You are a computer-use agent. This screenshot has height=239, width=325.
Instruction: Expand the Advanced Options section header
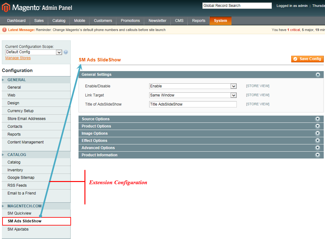(x=201, y=148)
